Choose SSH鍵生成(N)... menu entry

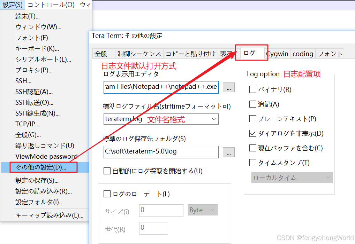[38, 113]
